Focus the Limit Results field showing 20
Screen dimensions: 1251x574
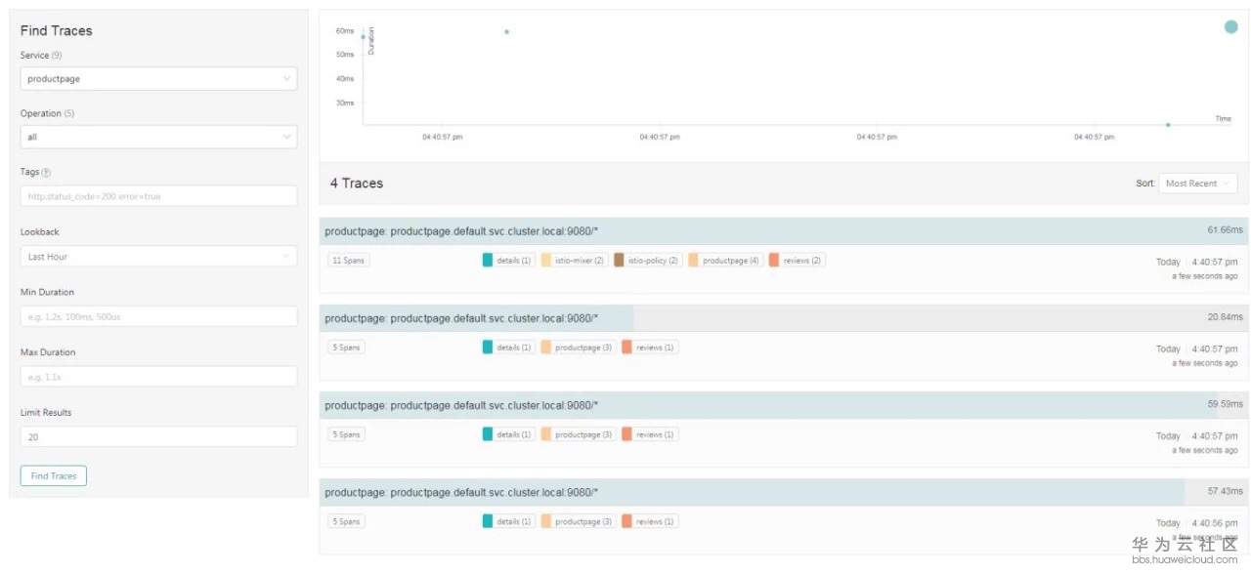(x=158, y=437)
